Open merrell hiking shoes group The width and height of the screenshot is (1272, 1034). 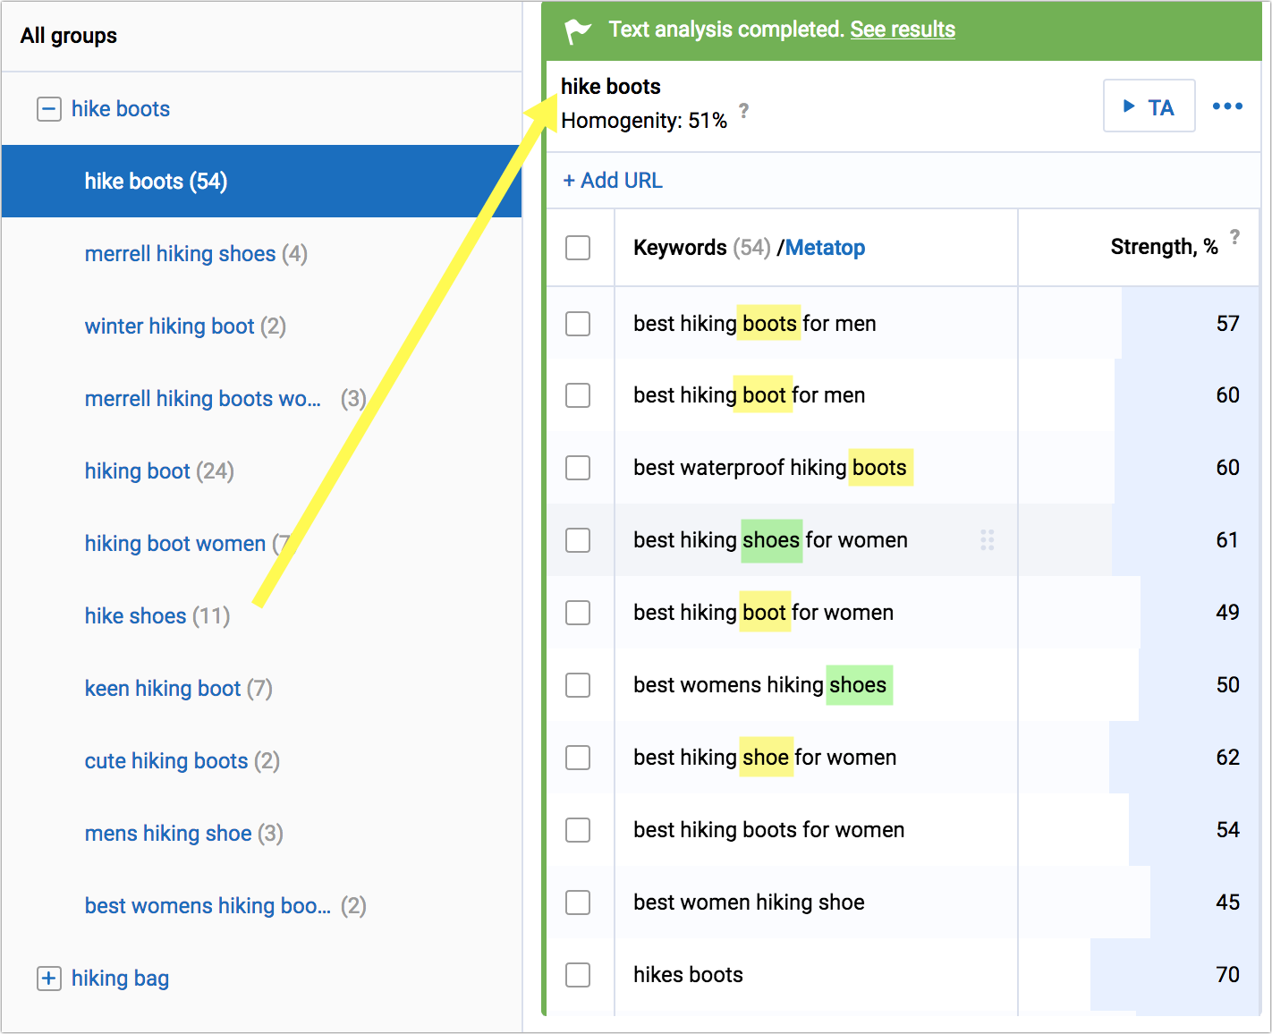[x=196, y=254]
